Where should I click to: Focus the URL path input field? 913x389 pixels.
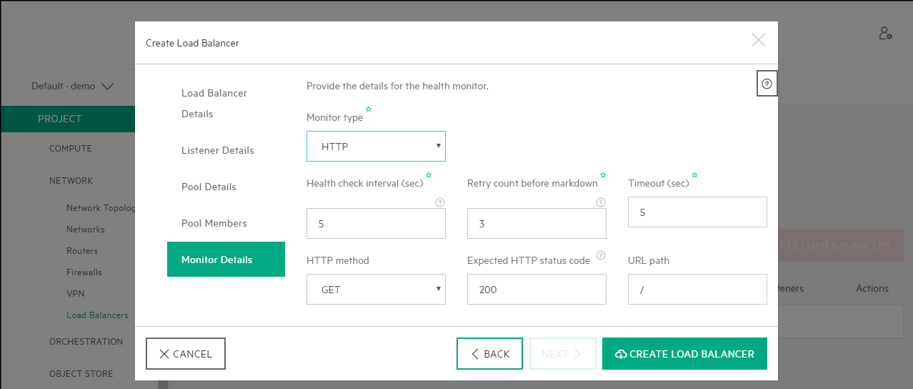click(697, 290)
